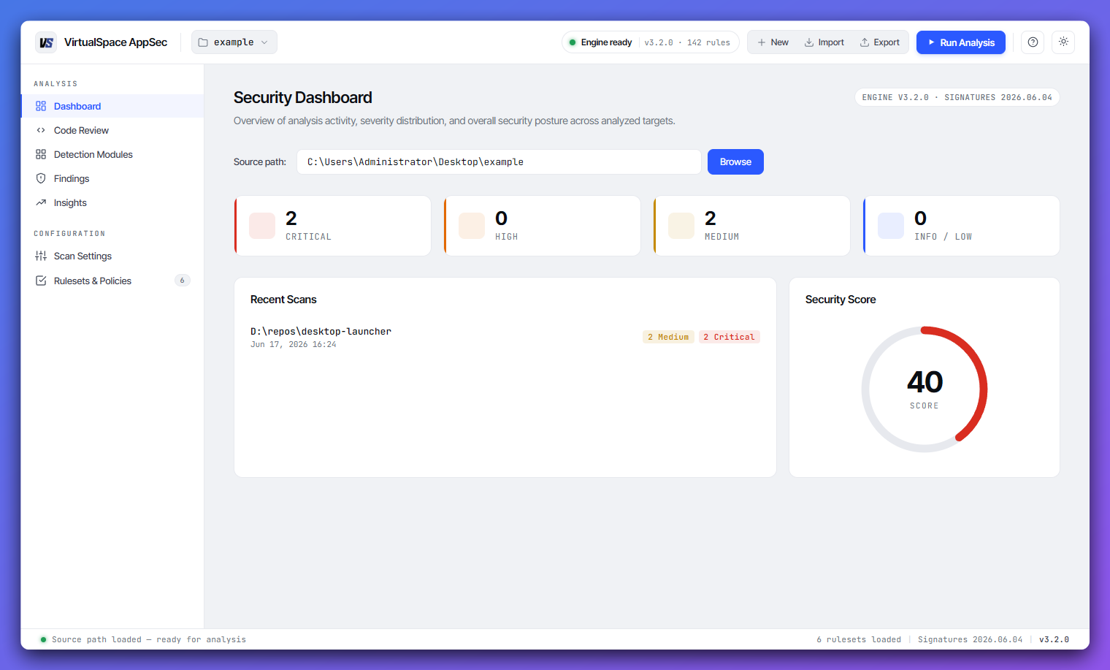Click the Security Dashboard heading
Screen dimensions: 1110x670
[302, 97]
